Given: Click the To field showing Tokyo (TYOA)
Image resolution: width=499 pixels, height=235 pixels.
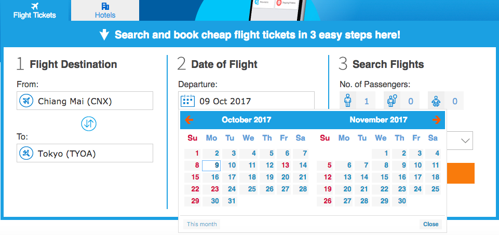Looking at the screenshot, I should [85, 153].
